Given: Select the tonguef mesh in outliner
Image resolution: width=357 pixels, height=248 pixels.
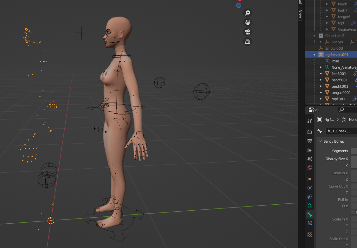Looking at the screenshot, I should pos(344,16).
